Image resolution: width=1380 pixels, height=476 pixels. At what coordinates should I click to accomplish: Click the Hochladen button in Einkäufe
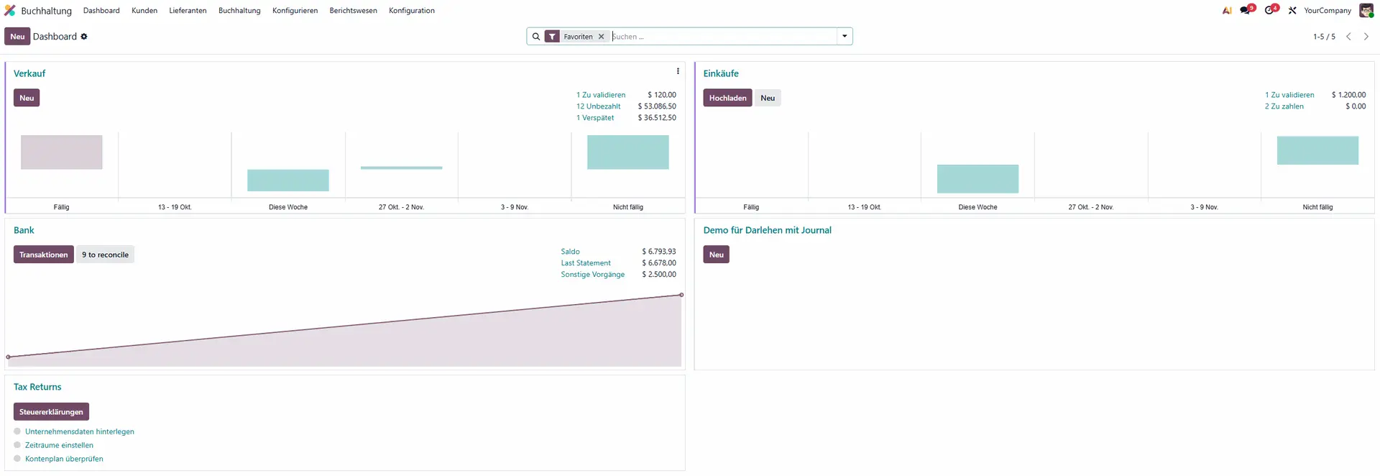click(x=727, y=98)
